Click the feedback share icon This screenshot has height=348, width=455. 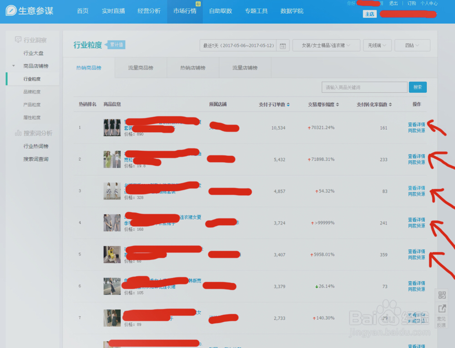point(442,308)
